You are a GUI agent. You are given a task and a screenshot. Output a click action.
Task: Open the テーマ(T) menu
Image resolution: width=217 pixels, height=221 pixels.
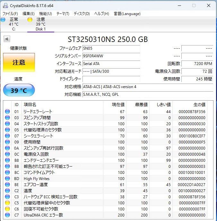pos(63,14)
